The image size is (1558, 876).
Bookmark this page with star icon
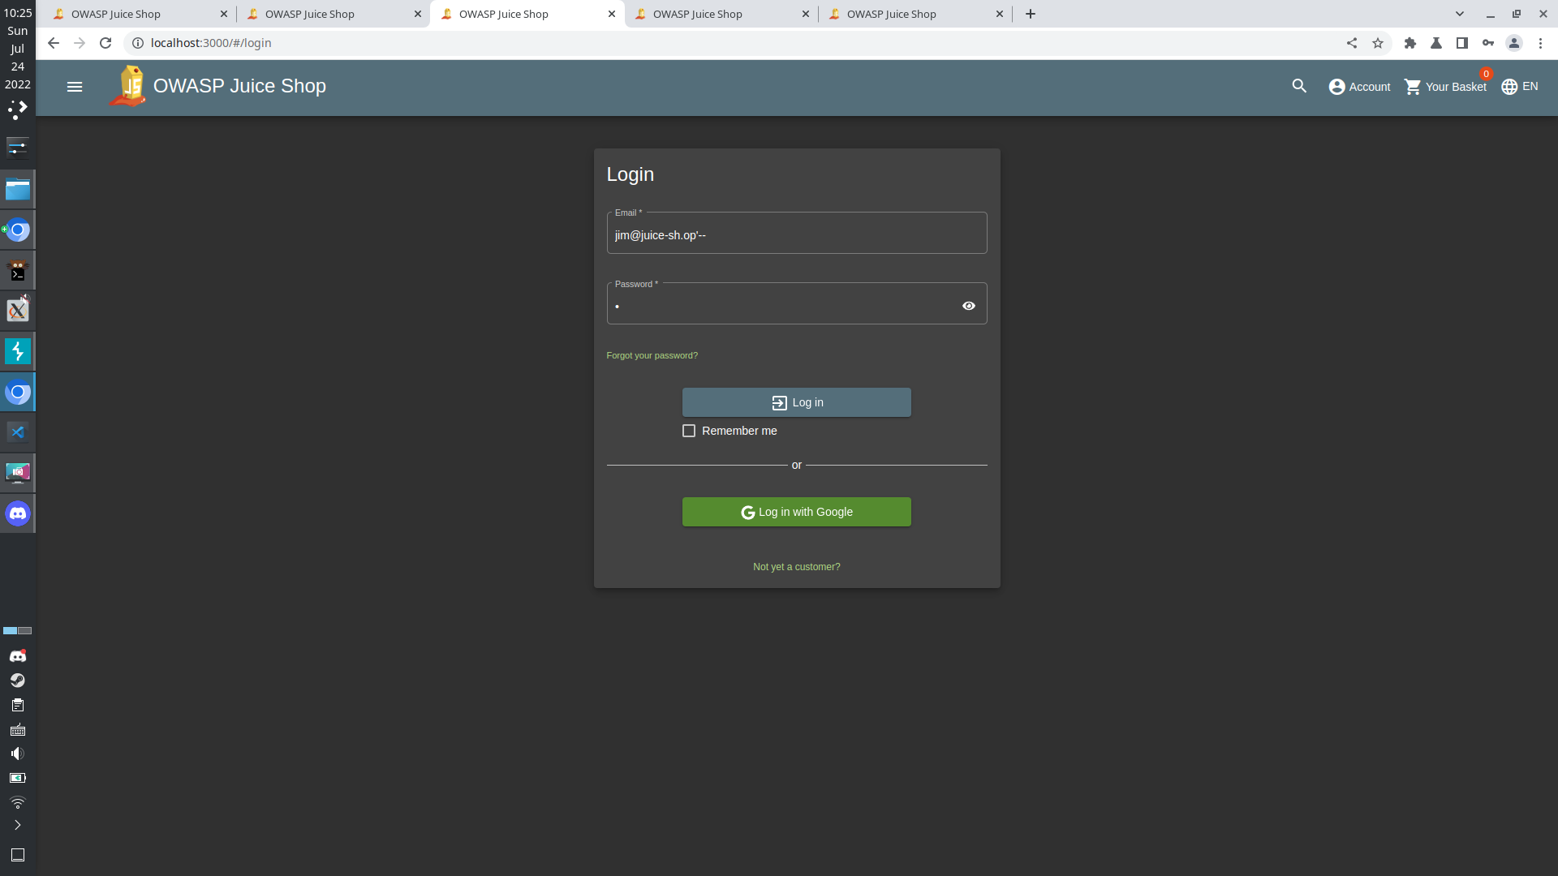coord(1378,43)
